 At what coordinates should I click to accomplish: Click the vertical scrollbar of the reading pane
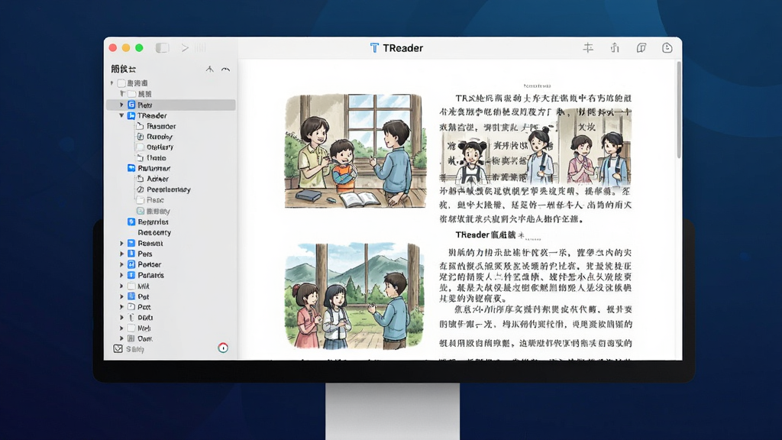click(x=678, y=111)
